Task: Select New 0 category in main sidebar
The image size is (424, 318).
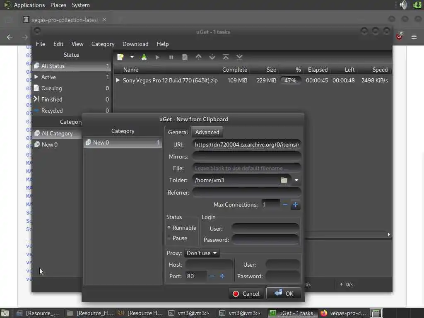Action: [x=57, y=145]
